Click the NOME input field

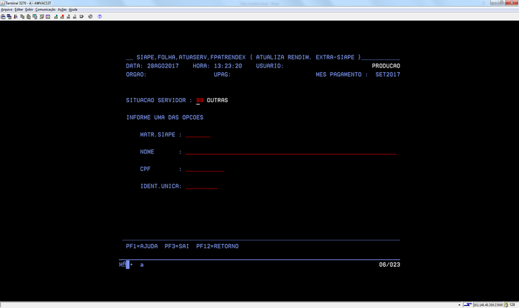tap(291, 152)
